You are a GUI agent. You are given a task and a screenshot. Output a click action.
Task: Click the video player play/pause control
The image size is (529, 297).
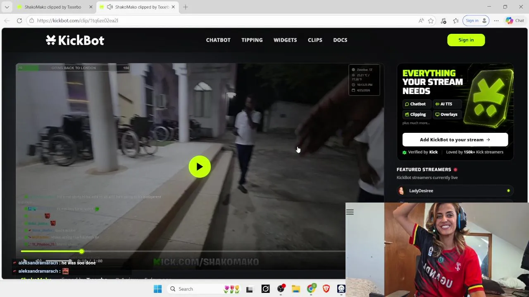click(25, 261)
